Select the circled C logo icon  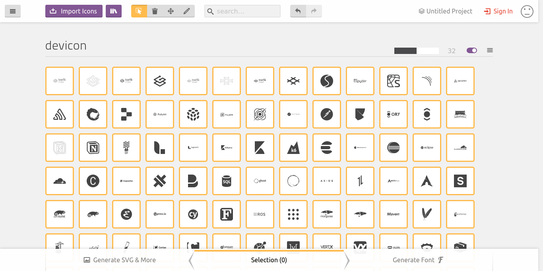pos(93,181)
